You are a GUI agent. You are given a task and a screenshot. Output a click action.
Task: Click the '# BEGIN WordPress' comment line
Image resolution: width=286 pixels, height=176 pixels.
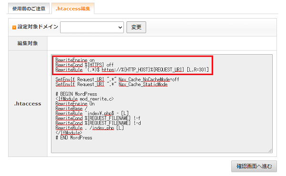(x=76, y=94)
